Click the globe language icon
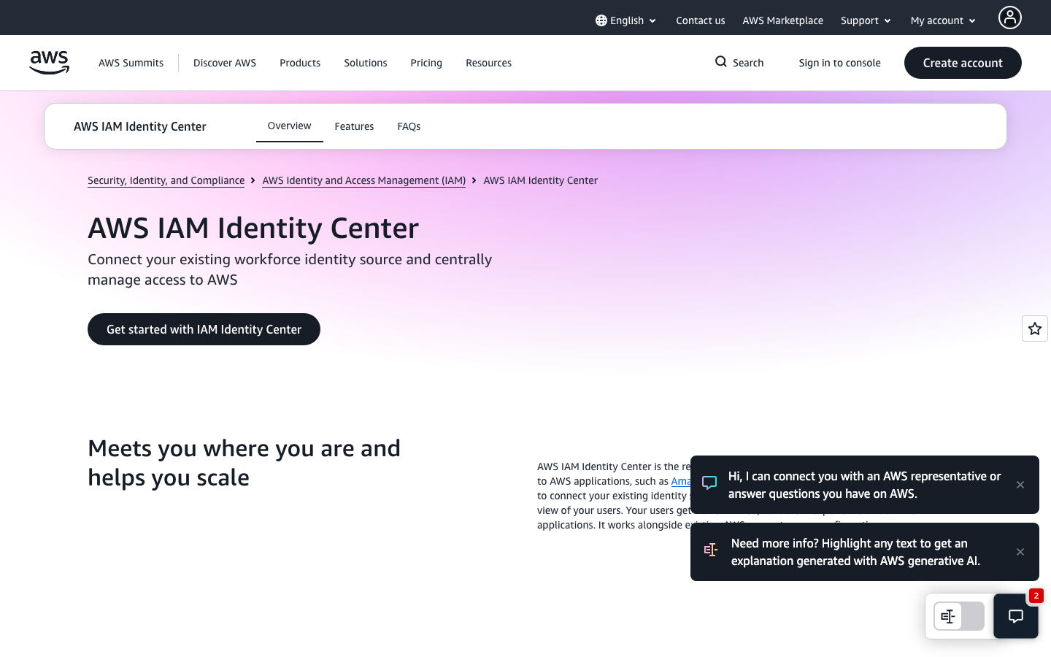 coord(601,20)
